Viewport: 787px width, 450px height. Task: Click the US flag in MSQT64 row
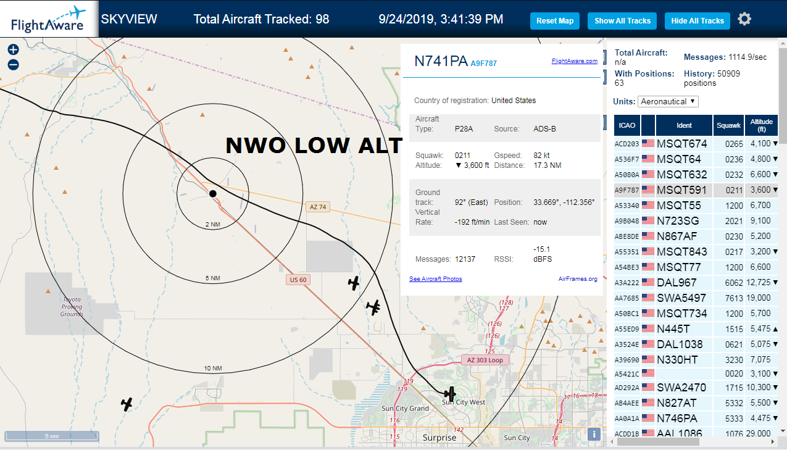pyautogui.click(x=648, y=159)
